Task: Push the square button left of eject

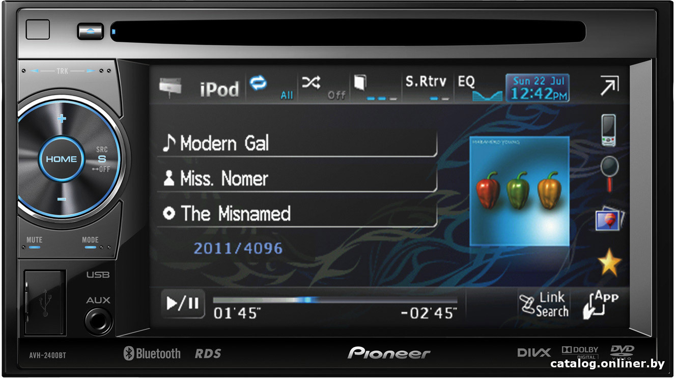Action: tap(38, 30)
